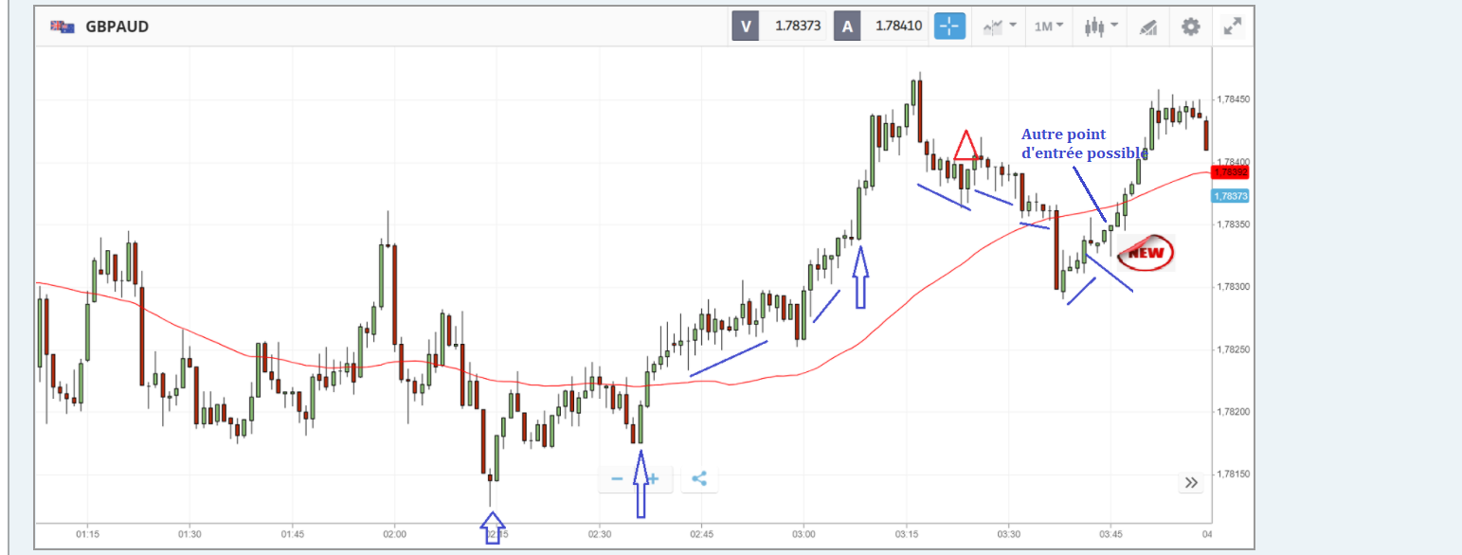Click the 1.78373 sell price value
This screenshot has height=555, width=1462.
click(798, 27)
